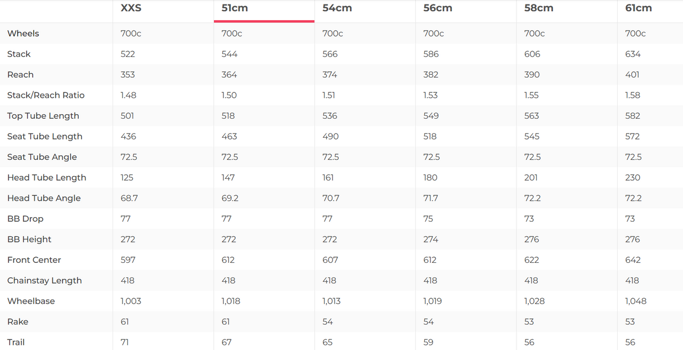Screen dimensions: 683x350
Task: Select the Trail row label
Action: (16, 342)
